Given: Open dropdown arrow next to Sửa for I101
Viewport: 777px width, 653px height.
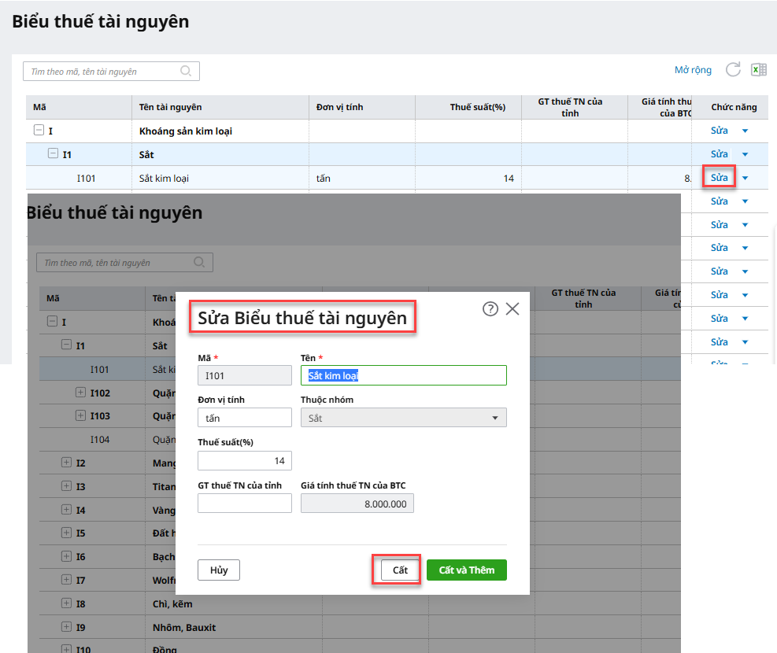Looking at the screenshot, I should (745, 178).
